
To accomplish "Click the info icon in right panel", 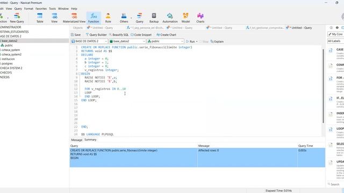I will click(331, 27).
